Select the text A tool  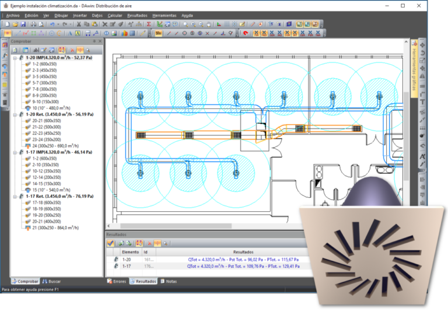[70, 33]
